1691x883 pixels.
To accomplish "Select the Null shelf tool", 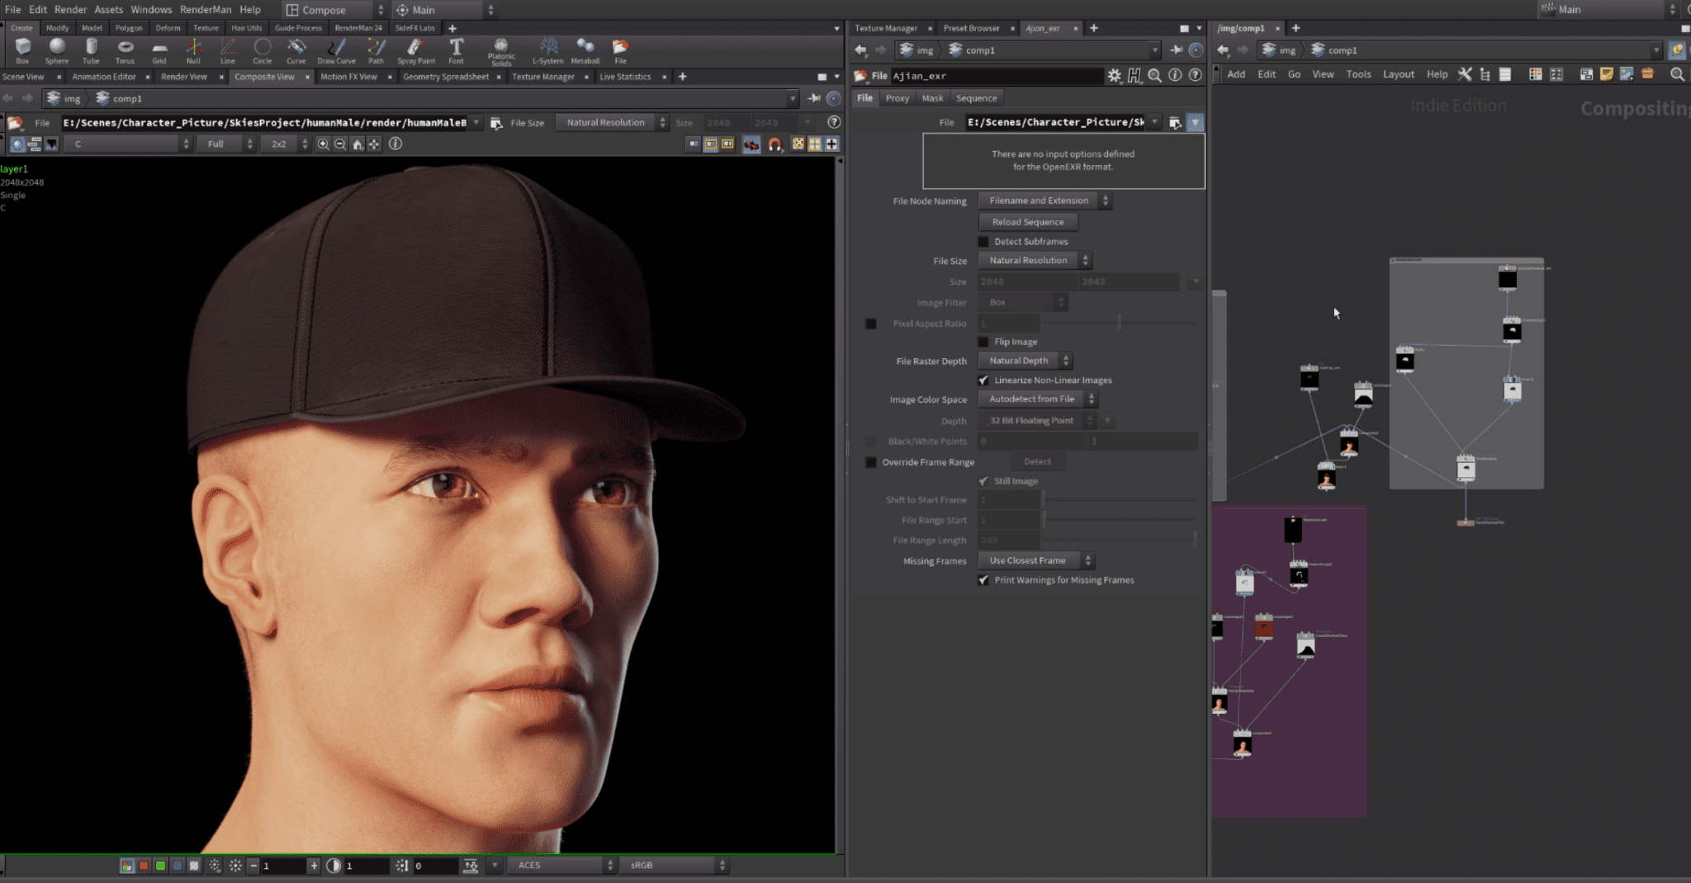I will click(x=193, y=51).
